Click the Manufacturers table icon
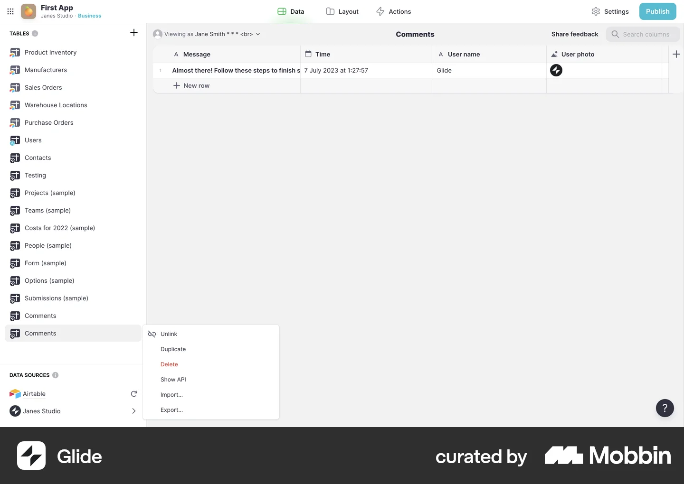 pyautogui.click(x=15, y=70)
